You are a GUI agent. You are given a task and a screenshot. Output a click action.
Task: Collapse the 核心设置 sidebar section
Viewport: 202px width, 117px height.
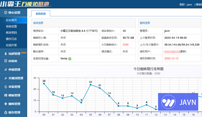[x=14, y=12]
